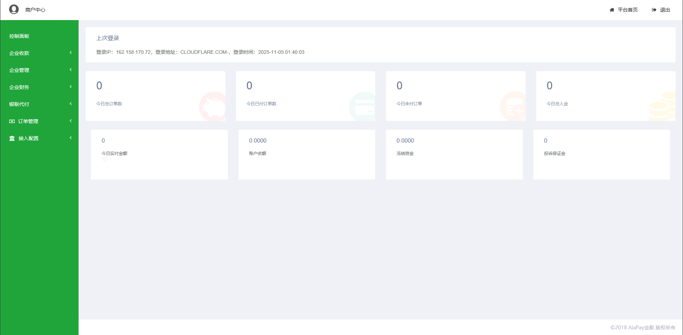Viewport: 683px width, 335px height.
Task: Click 退出 to log out
Action: pyautogui.click(x=665, y=10)
